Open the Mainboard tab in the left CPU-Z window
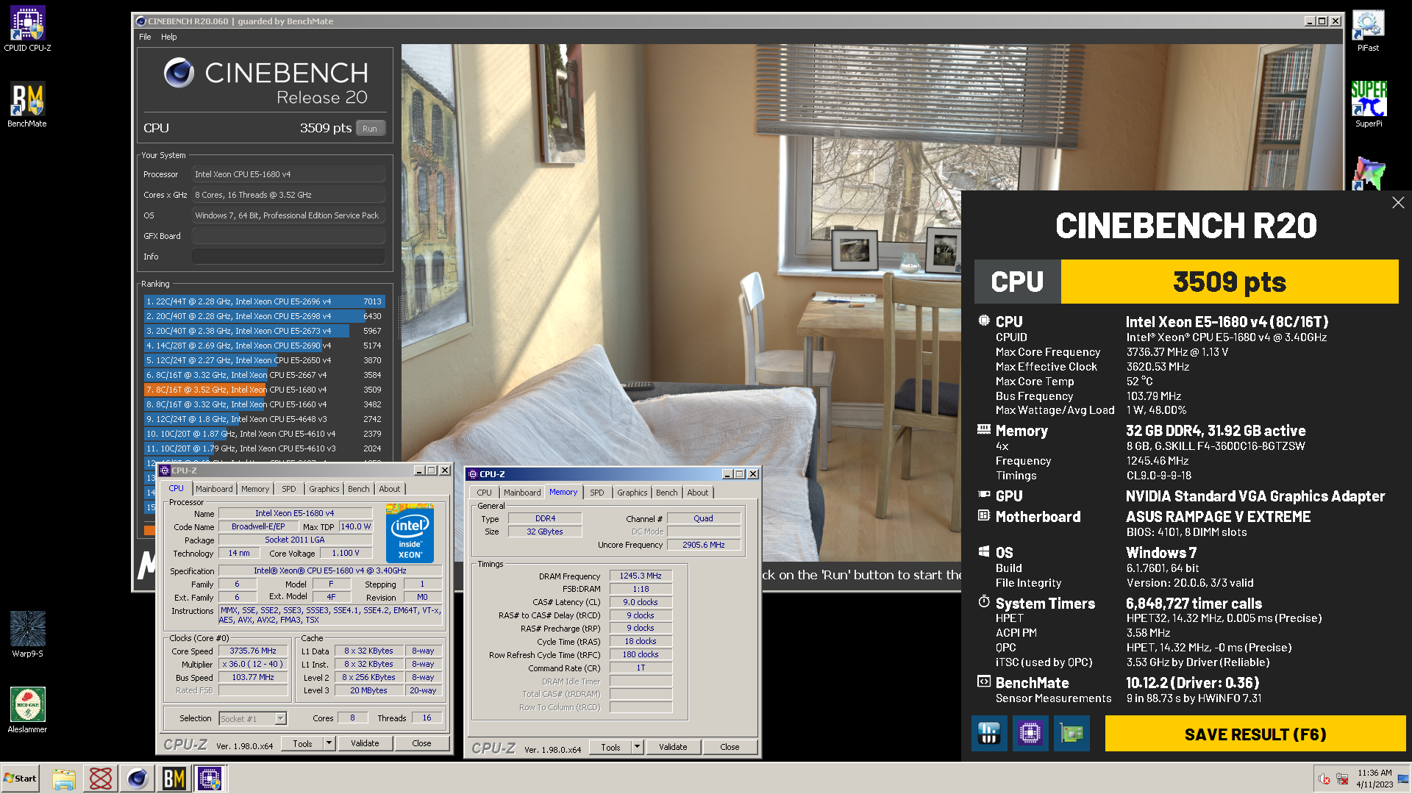1412x794 pixels. (x=214, y=489)
